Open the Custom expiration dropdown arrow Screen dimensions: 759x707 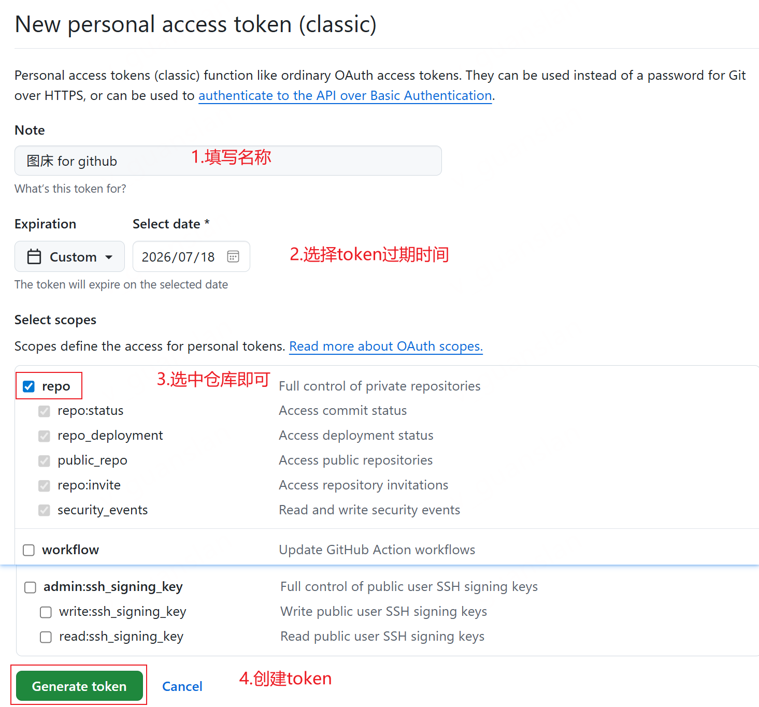click(x=109, y=257)
